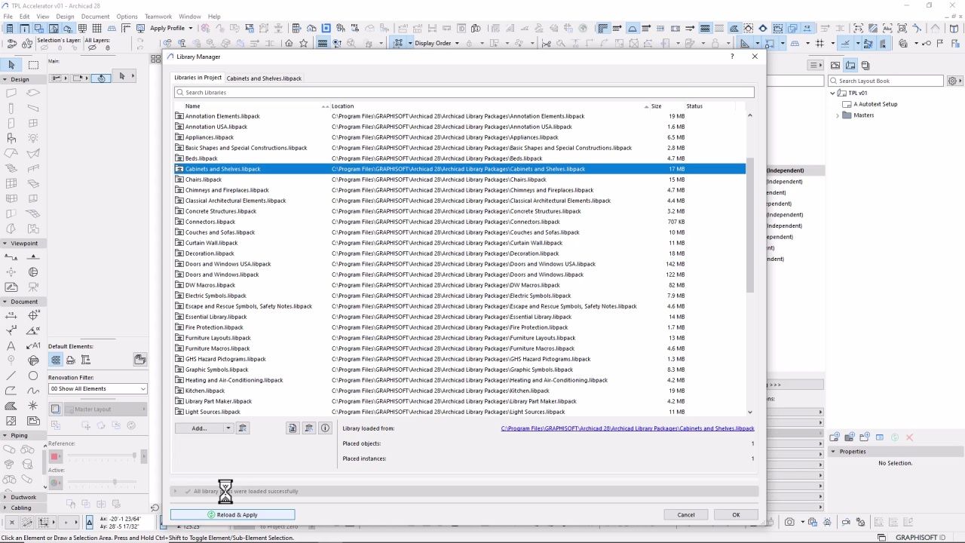The image size is (965, 543).
Task: Open the Renovation Filter dropdown
Action: point(98,389)
